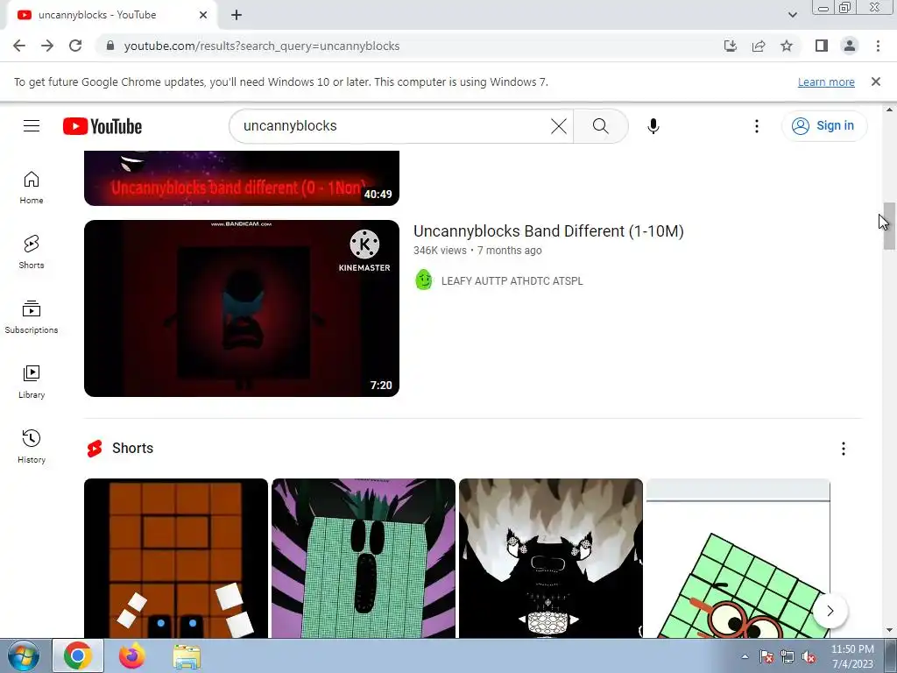Select the uncannyblocks - YouTube tab
Screen dimensions: 897x673
[x=111, y=16]
